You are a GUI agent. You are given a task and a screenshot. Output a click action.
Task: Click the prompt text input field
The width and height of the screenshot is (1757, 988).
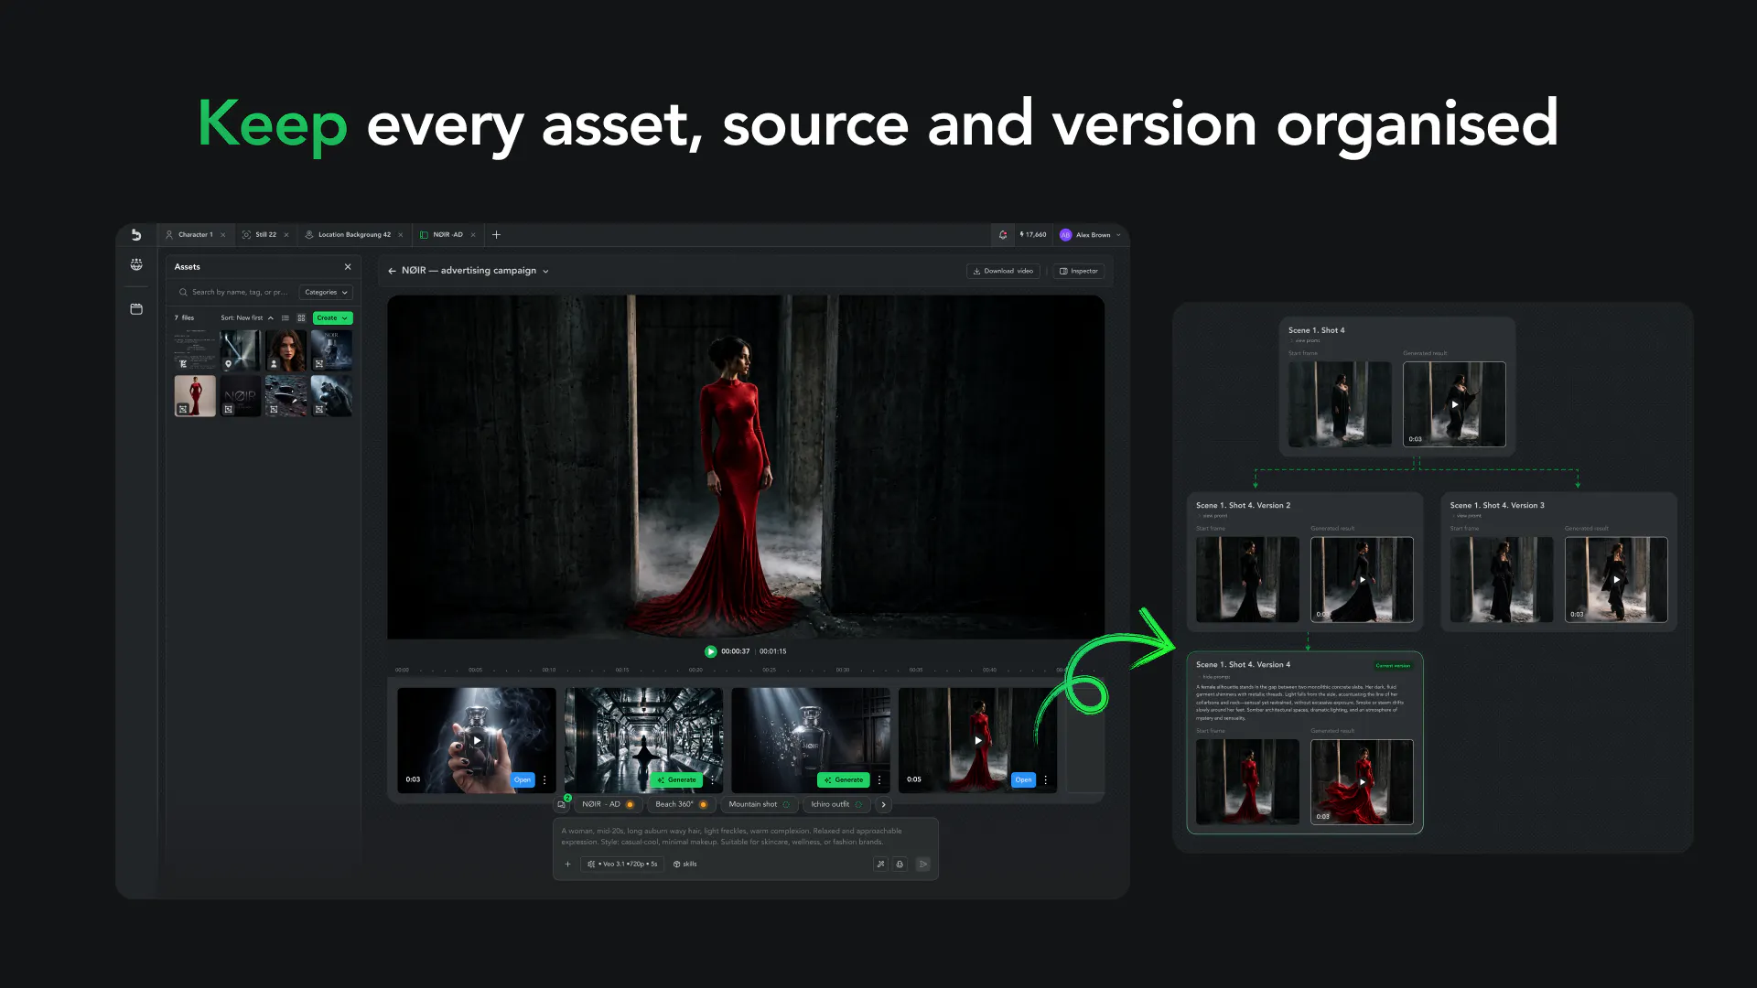tap(745, 836)
